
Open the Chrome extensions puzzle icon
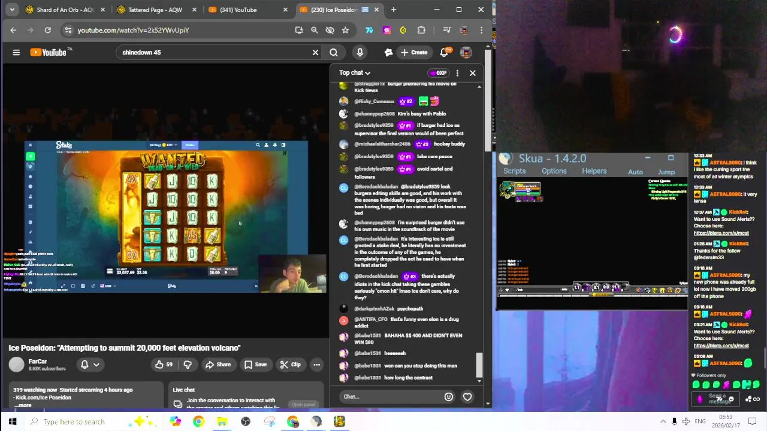[x=421, y=30]
